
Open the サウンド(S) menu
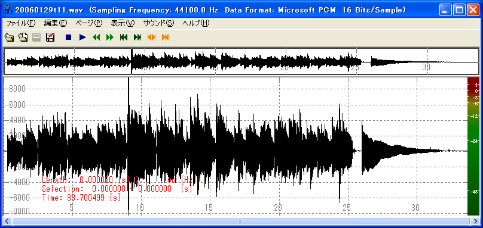click(159, 23)
